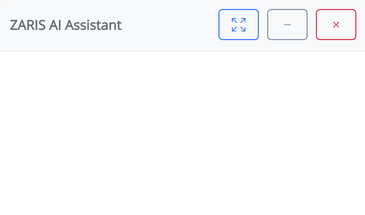The image size is (365, 215).
Task: Open the assistant in enlarged view
Action: pos(238,25)
